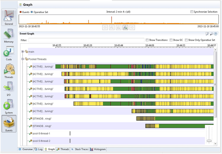The image size is (222, 154).
Task: Open the Threads tab group icon
Action: [9, 71]
